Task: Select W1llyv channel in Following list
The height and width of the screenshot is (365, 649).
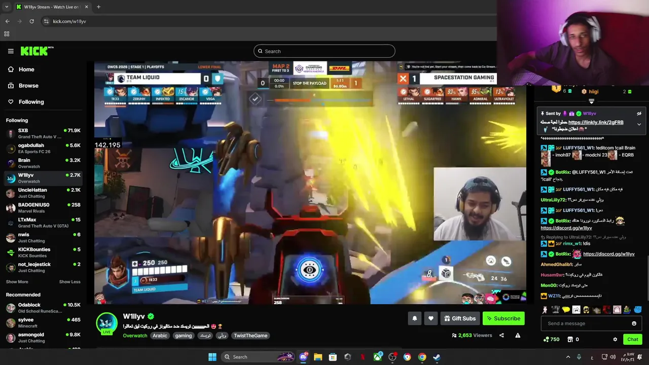Action: coord(43,178)
